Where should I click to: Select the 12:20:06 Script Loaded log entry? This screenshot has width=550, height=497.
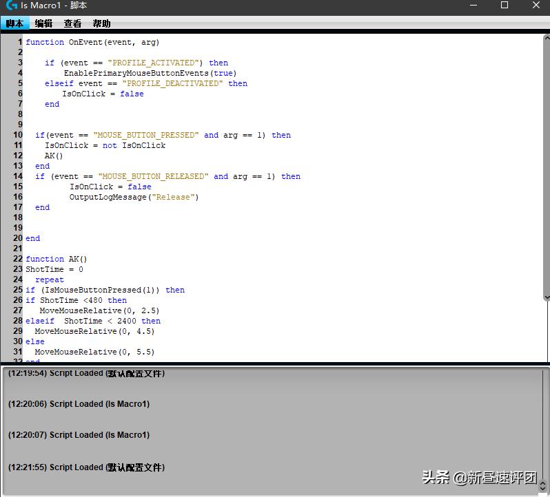point(79,404)
